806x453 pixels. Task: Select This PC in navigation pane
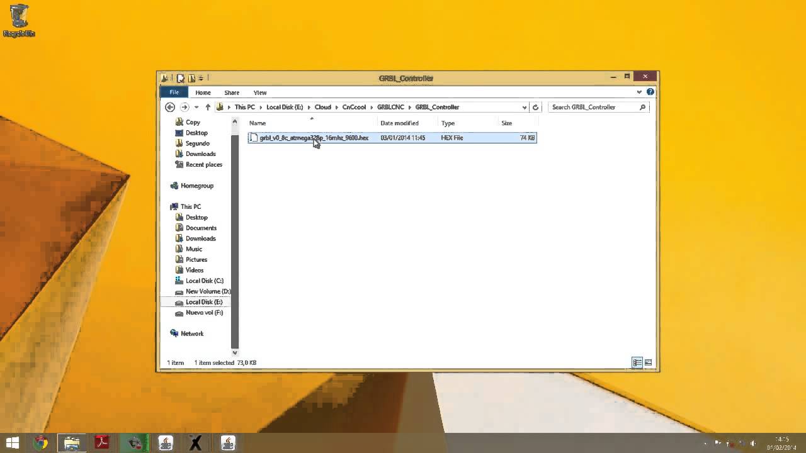[x=190, y=206]
